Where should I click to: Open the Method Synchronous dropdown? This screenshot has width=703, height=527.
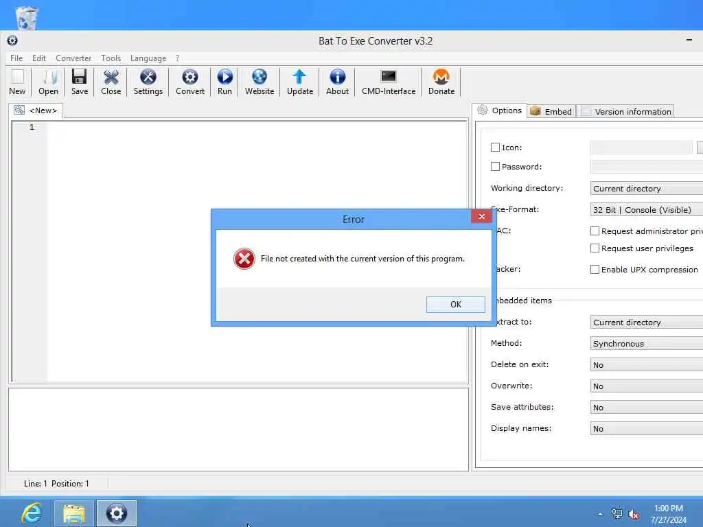[647, 344]
